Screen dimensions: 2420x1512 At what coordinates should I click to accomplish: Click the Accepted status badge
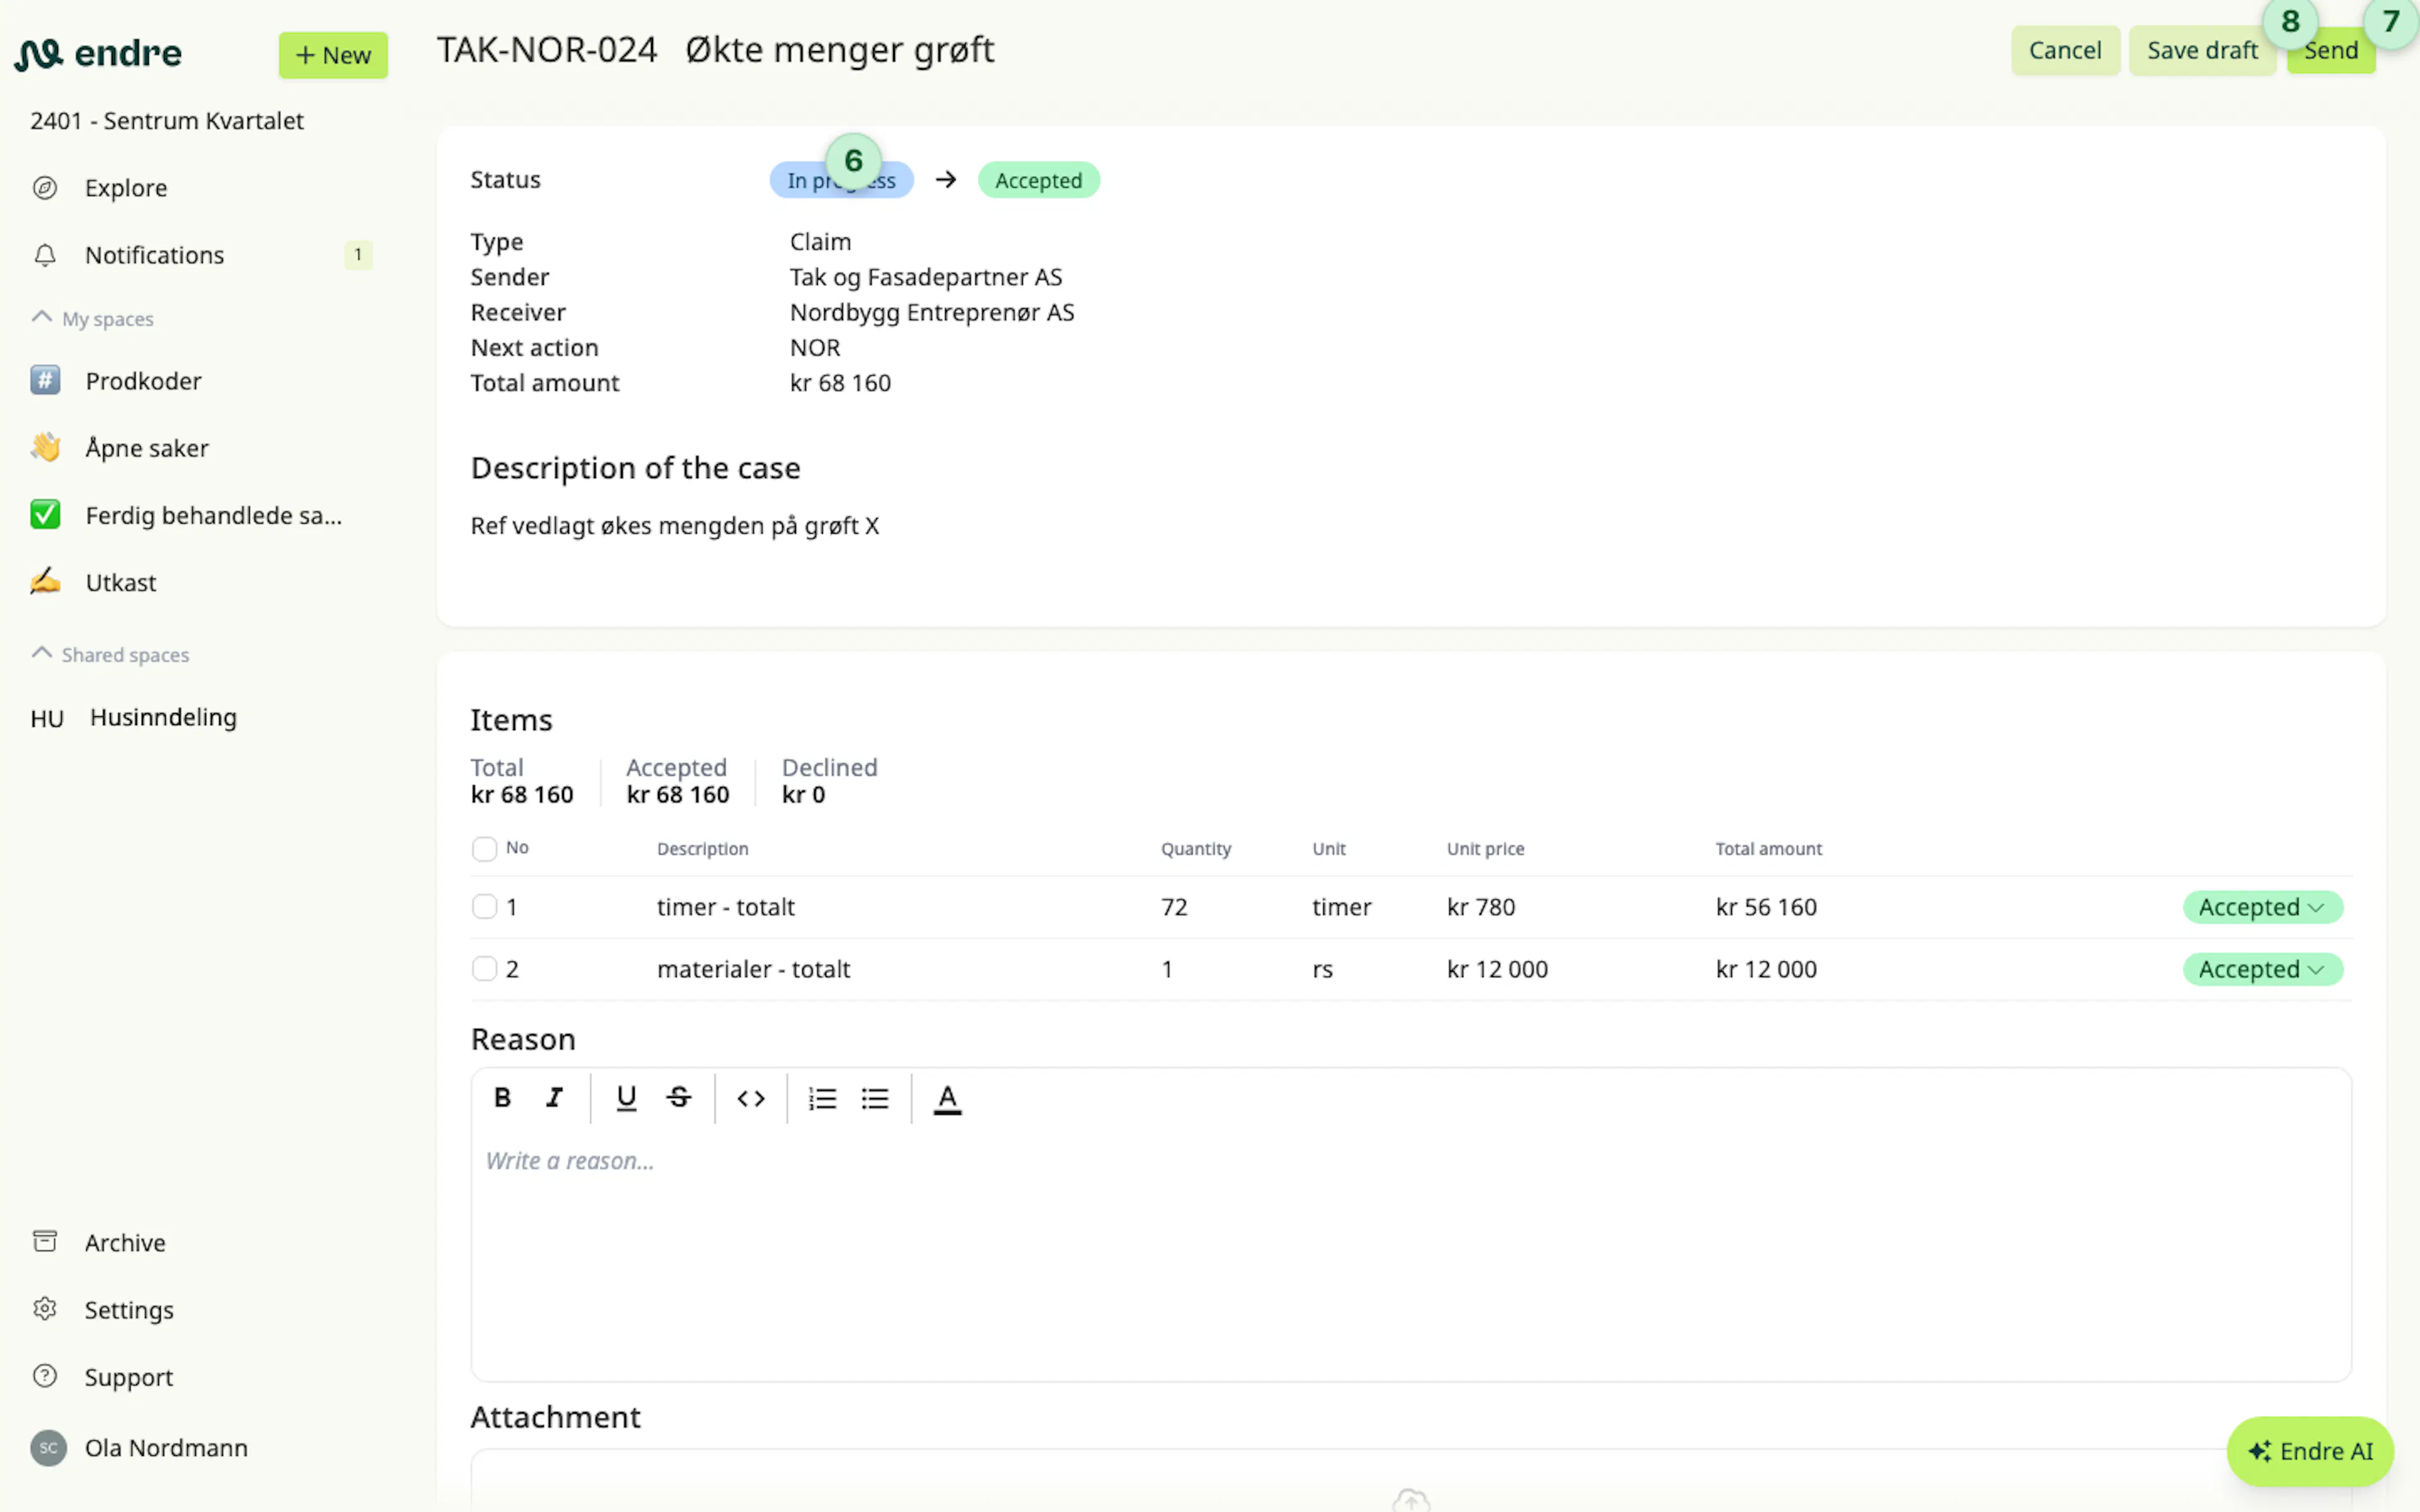tap(1038, 180)
